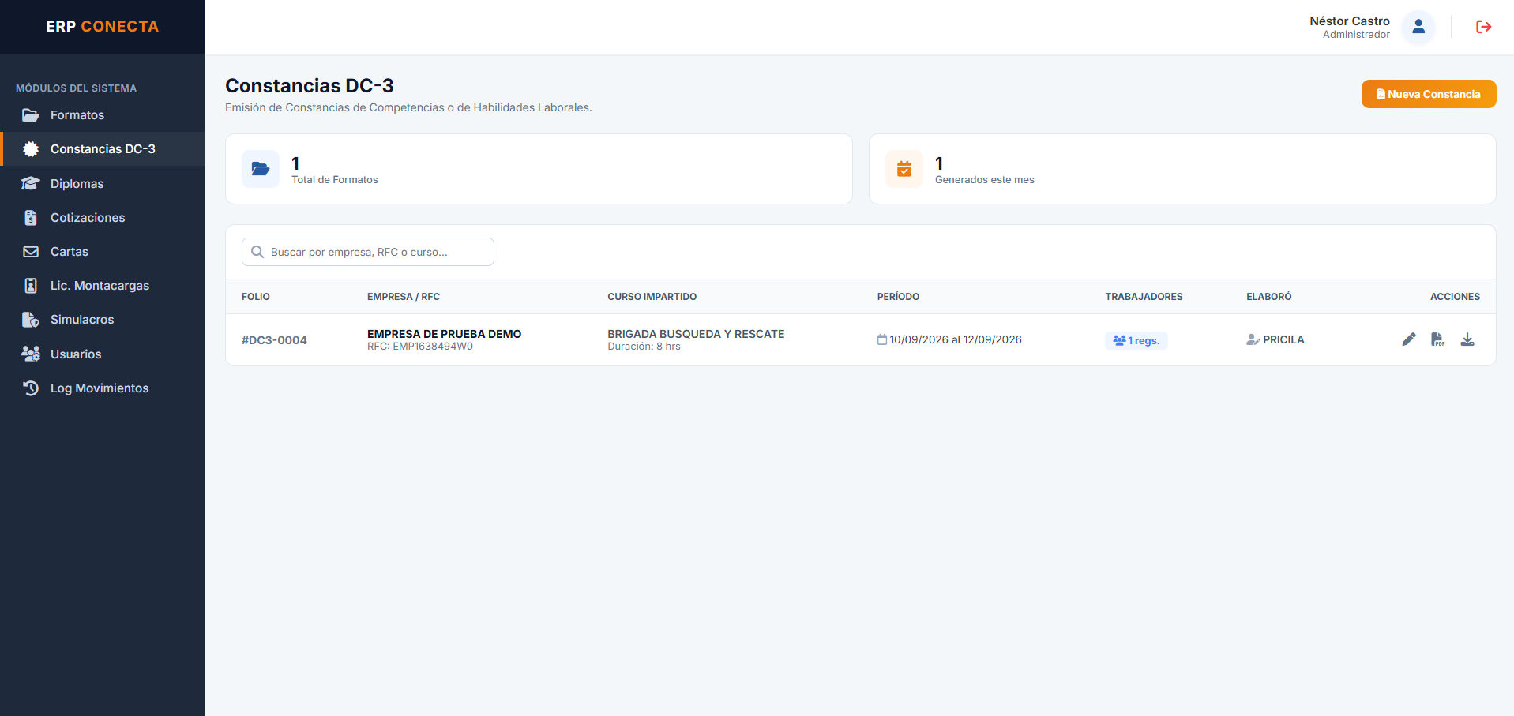Open the user profile avatar icon

click(x=1418, y=27)
